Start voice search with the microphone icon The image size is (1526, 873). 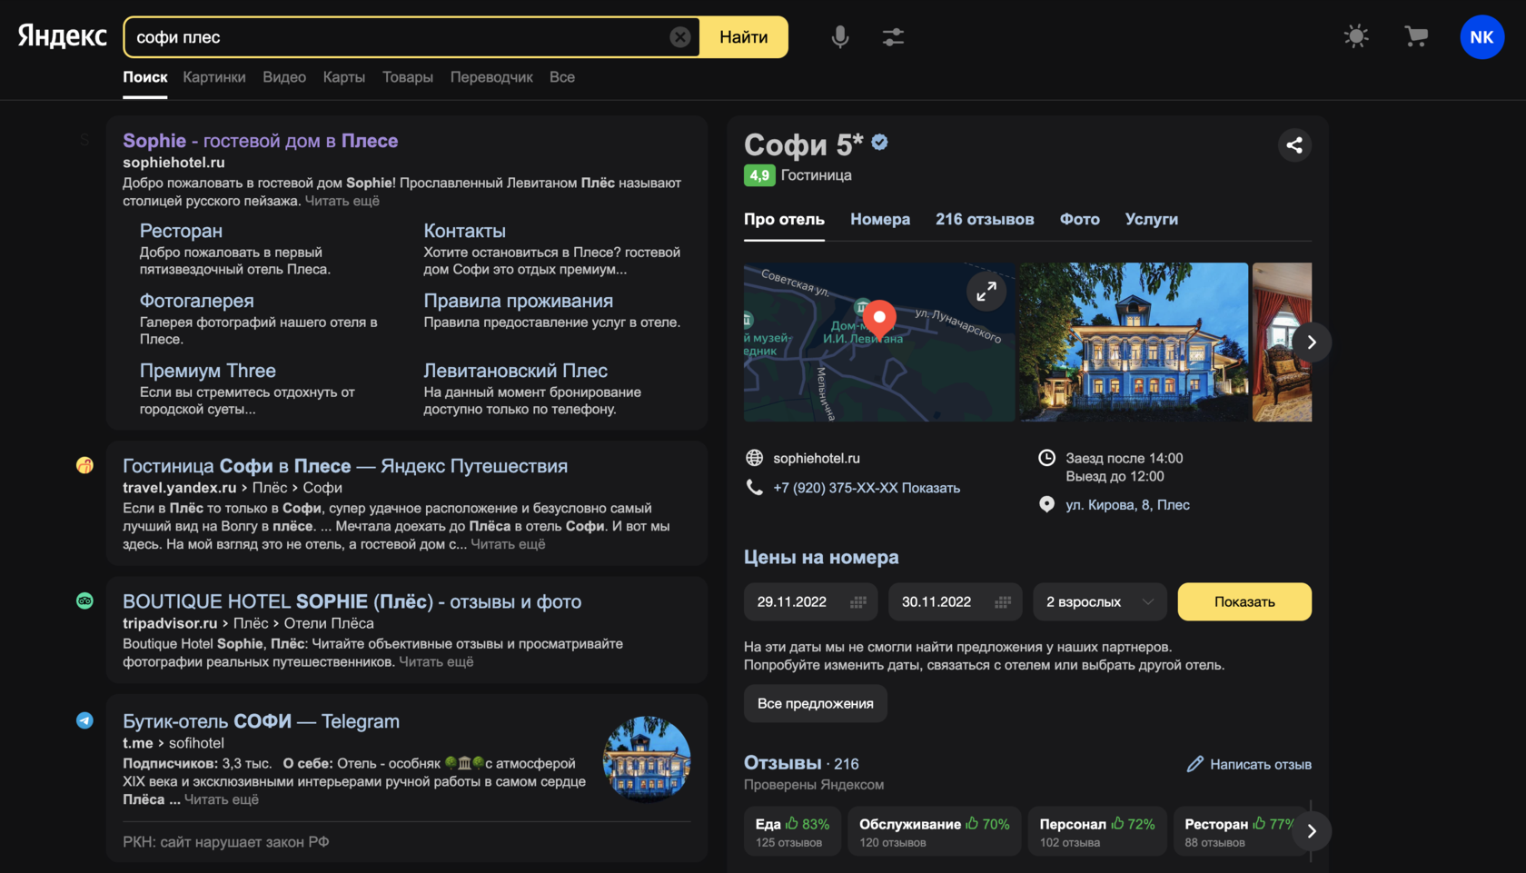coord(840,37)
